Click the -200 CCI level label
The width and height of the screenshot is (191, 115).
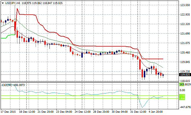click(182, 99)
